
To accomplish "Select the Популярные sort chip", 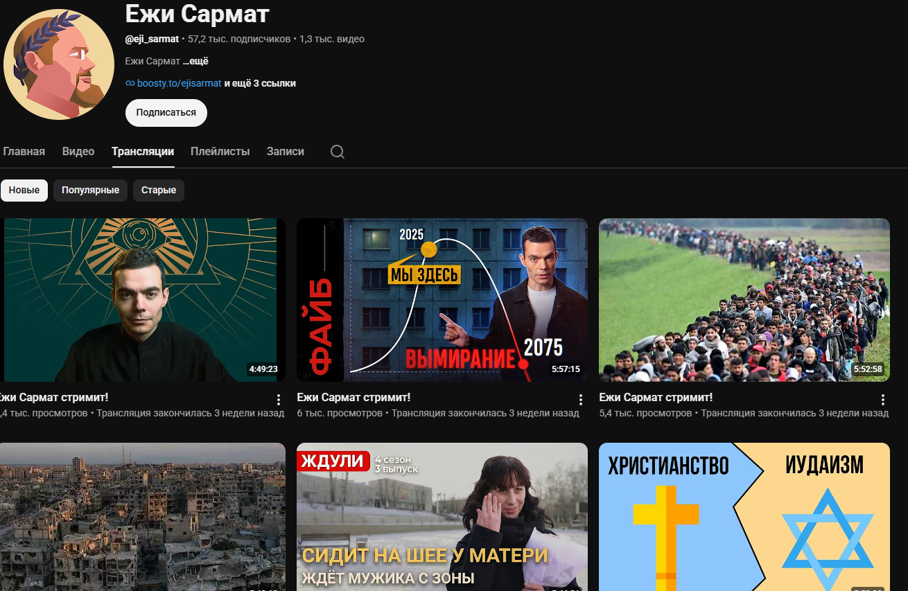I will tap(90, 190).
